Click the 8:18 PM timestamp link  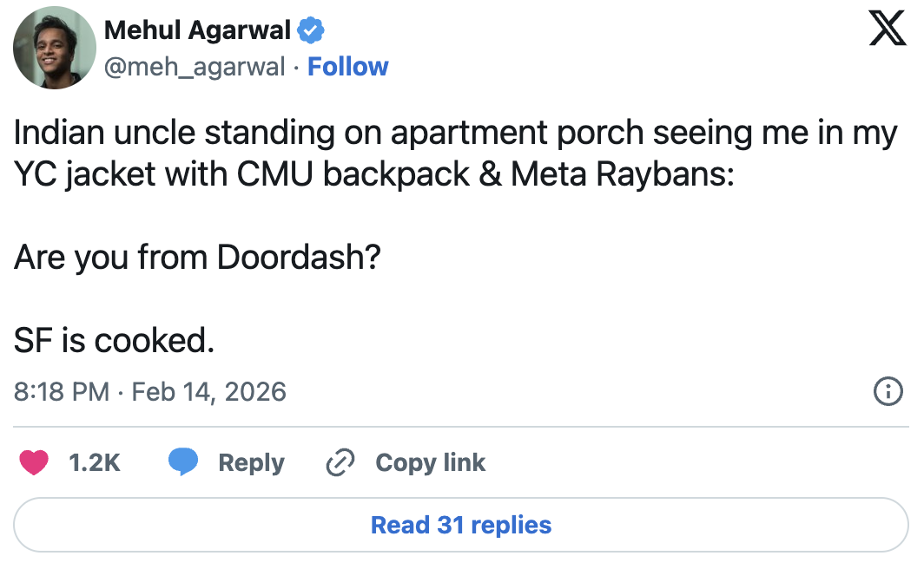pyautogui.click(x=62, y=392)
